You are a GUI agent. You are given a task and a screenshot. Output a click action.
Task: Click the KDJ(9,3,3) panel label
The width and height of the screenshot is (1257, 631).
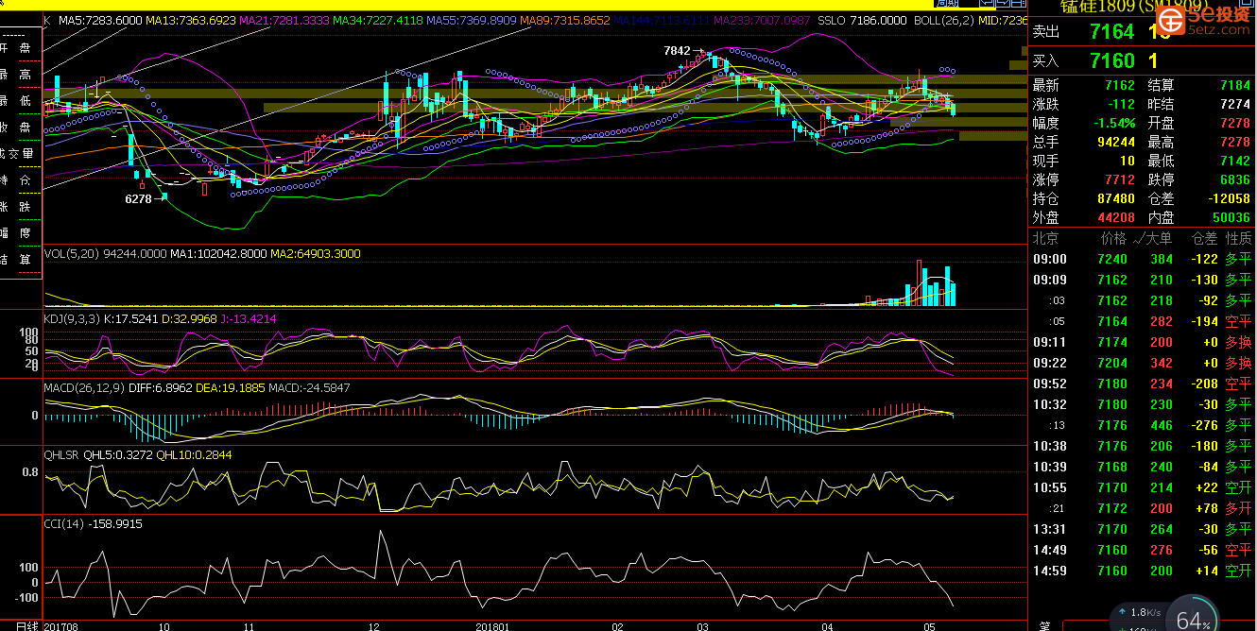[72, 319]
